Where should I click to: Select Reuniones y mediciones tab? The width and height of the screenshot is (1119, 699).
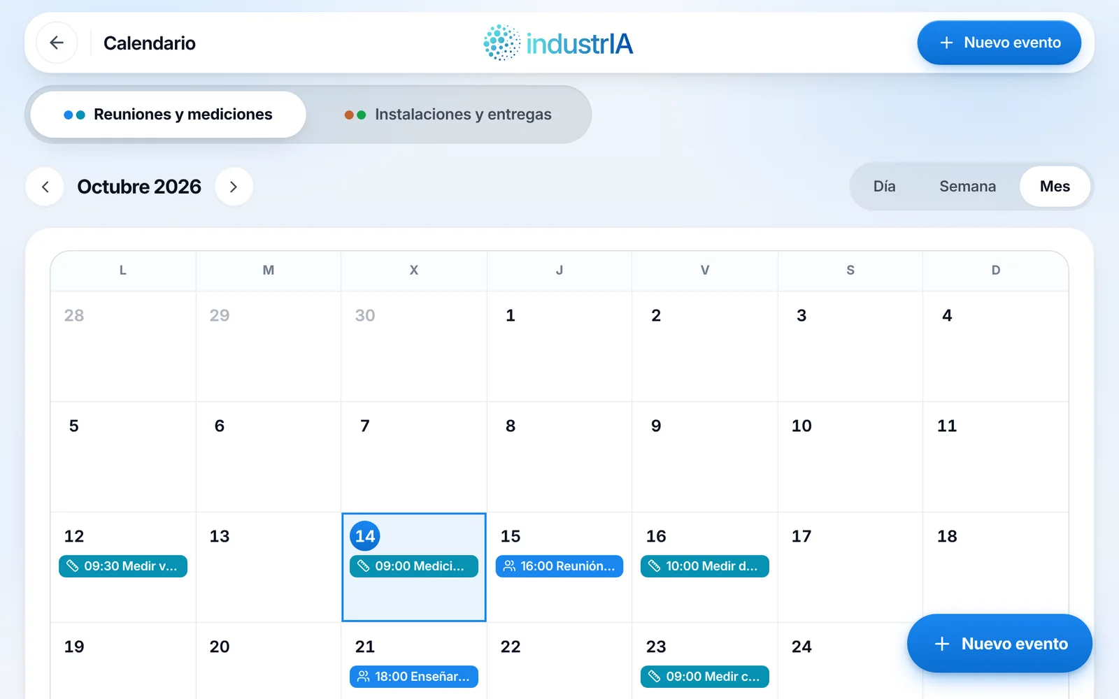[x=168, y=115]
